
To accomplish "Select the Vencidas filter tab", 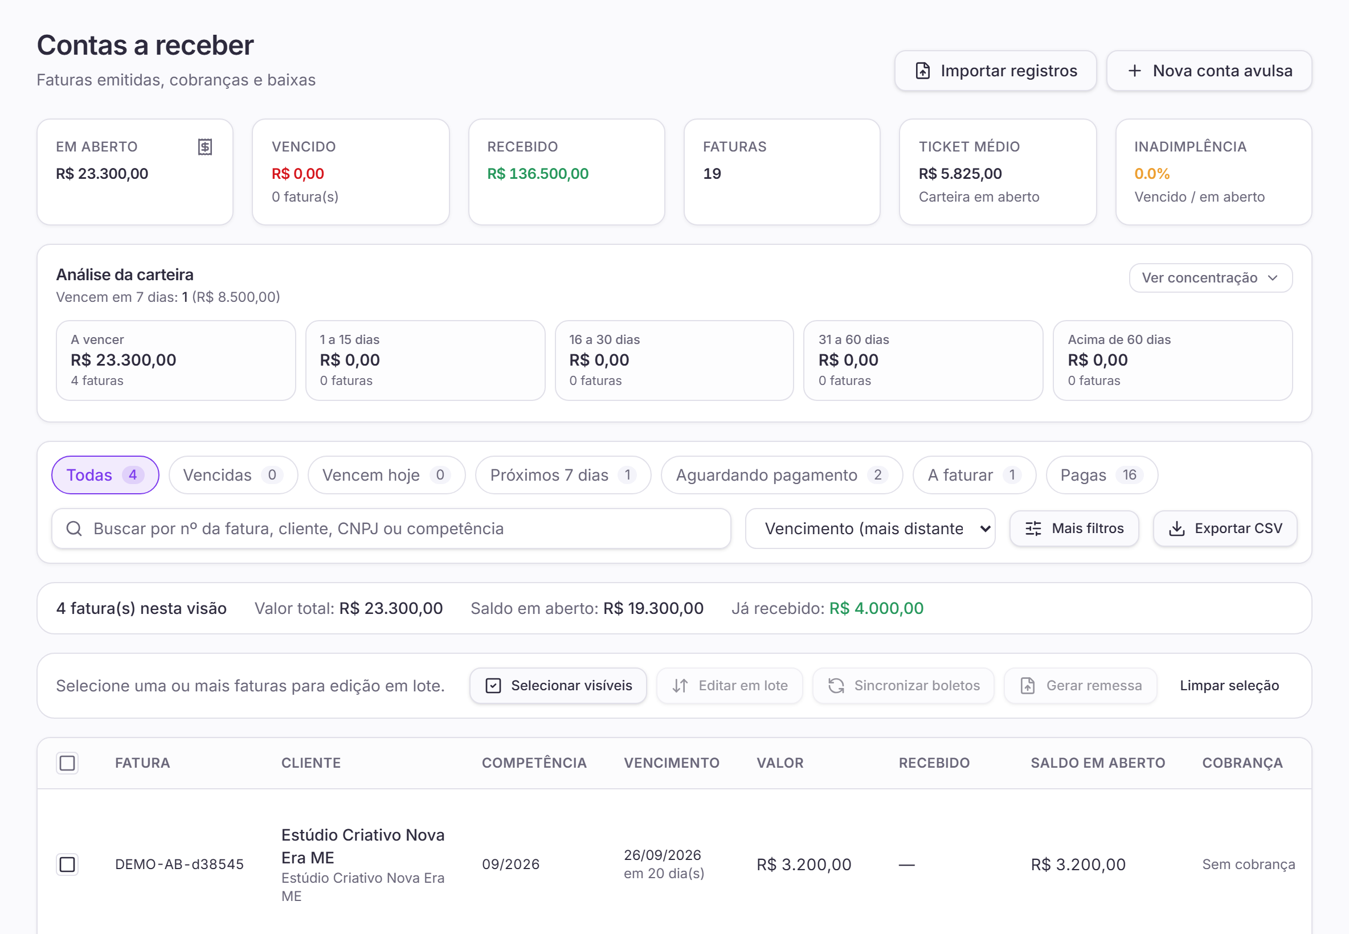I will tap(232, 474).
